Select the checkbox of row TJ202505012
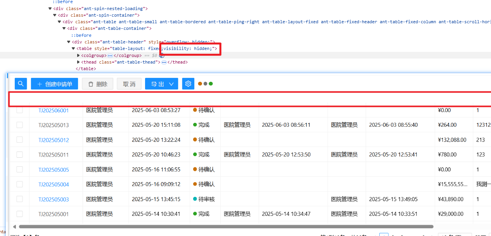 [19, 140]
